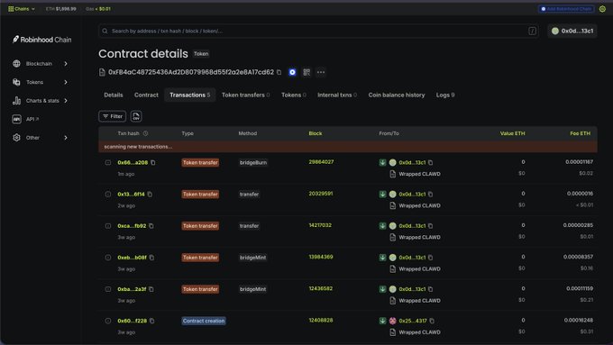Viewport: 613px width, 345px height.
Task: Open transaction 0xba...2a3f
Action: click(132, 289)
